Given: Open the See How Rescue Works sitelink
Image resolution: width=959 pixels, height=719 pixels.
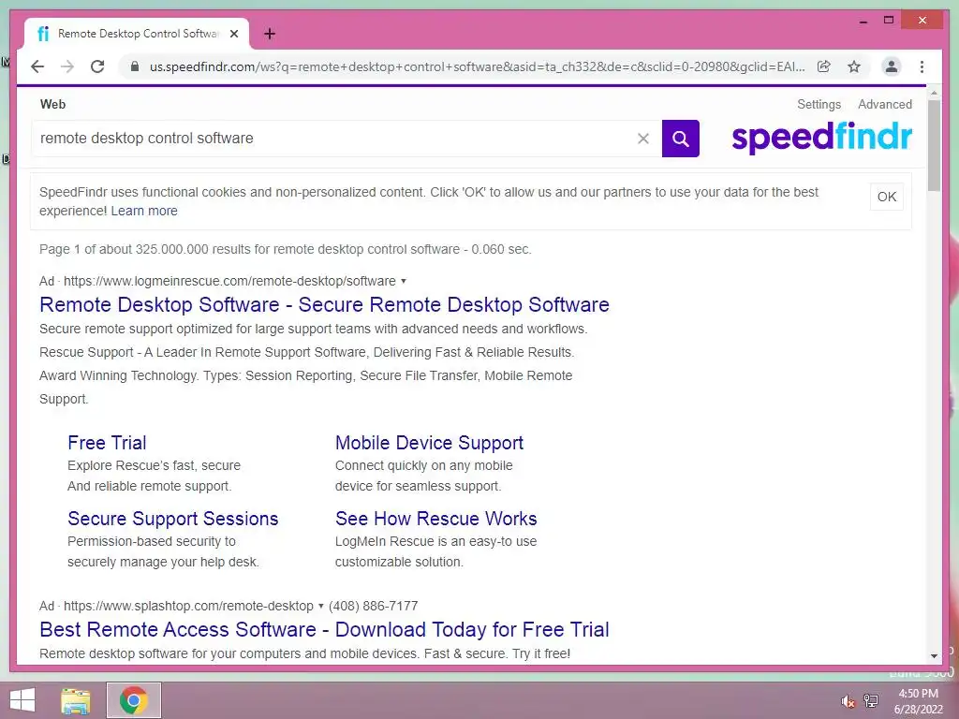Looking at the screenshot, I should tap(436, 519).
